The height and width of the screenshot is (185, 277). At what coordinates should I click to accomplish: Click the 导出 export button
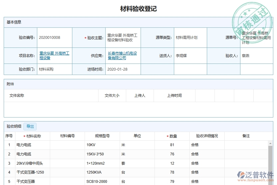[30, 126]
